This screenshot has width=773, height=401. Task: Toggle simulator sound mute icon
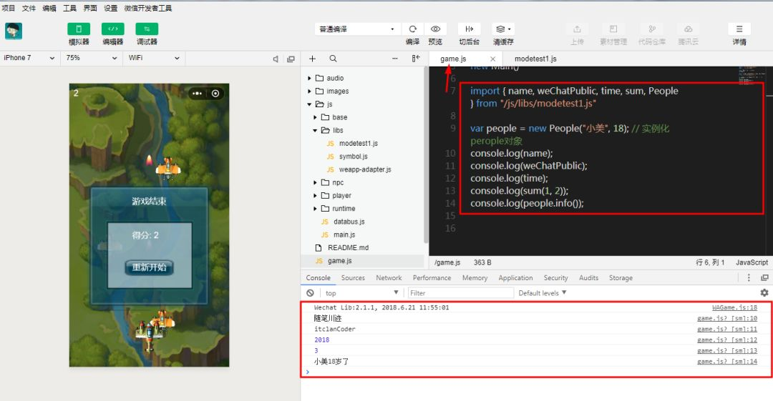[276, 59]
